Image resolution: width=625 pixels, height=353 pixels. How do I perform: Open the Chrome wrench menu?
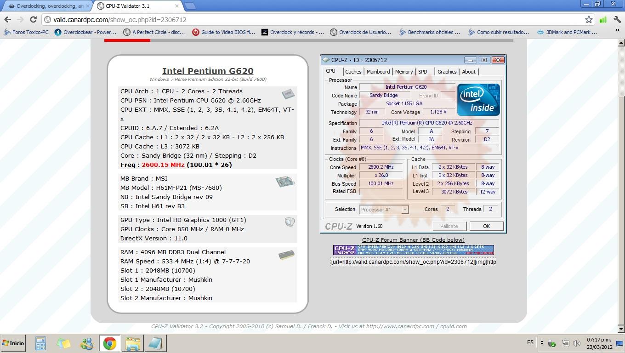point(616,19)
